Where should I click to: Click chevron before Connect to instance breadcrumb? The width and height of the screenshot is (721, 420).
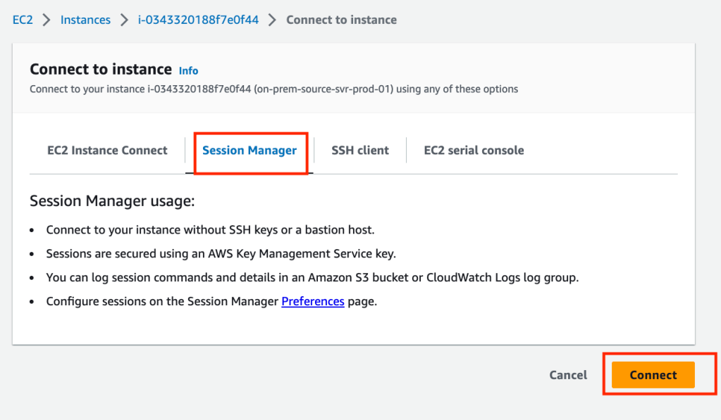[272, 20]
